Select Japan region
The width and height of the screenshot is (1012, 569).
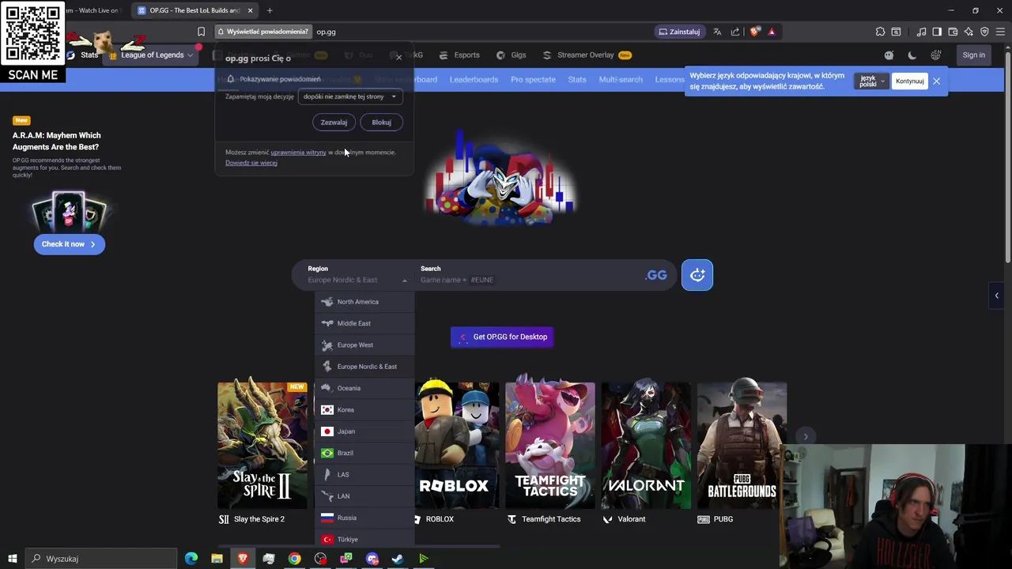tap(364, 431)
